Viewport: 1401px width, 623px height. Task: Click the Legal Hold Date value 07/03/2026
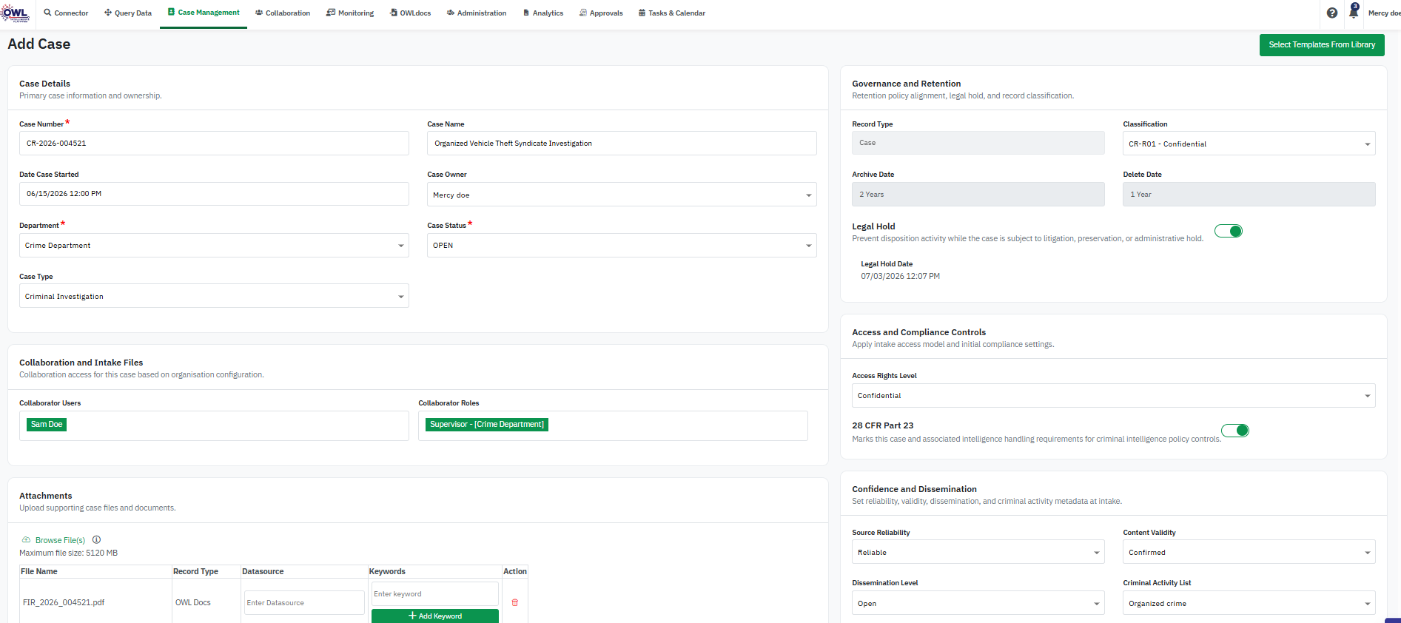pyautogui.click(x=900, y=276)
